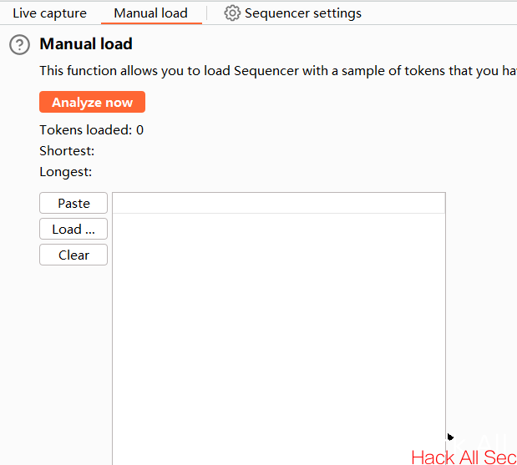The image size is (517, 465).
Task: Click the Manual load heading text
Action: tap(86, 44)
